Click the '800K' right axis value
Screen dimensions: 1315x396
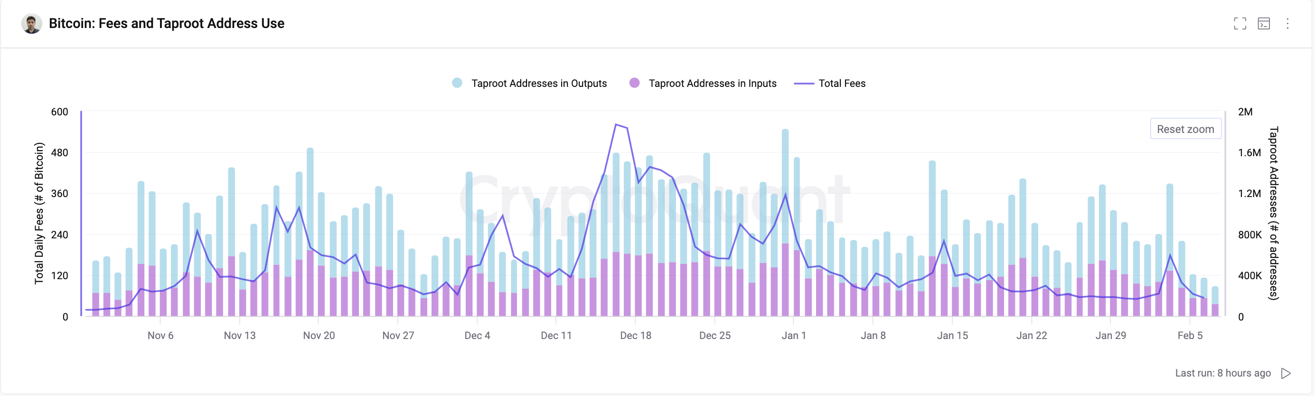[1249, 235]
